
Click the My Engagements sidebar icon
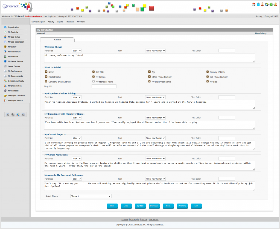click(x=5, y=76)
